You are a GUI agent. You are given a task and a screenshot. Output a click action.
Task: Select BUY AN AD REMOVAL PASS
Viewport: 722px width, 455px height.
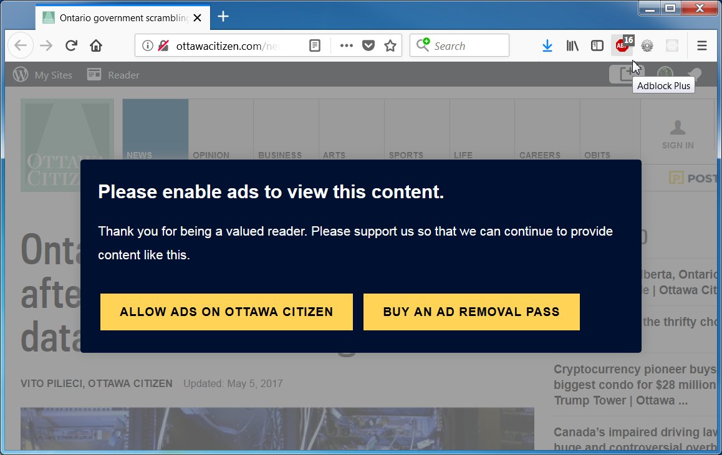(x=471, y=312)
